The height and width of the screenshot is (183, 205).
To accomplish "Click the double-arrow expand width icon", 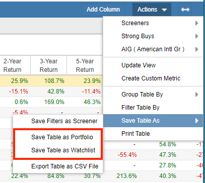I will (185, 10).
